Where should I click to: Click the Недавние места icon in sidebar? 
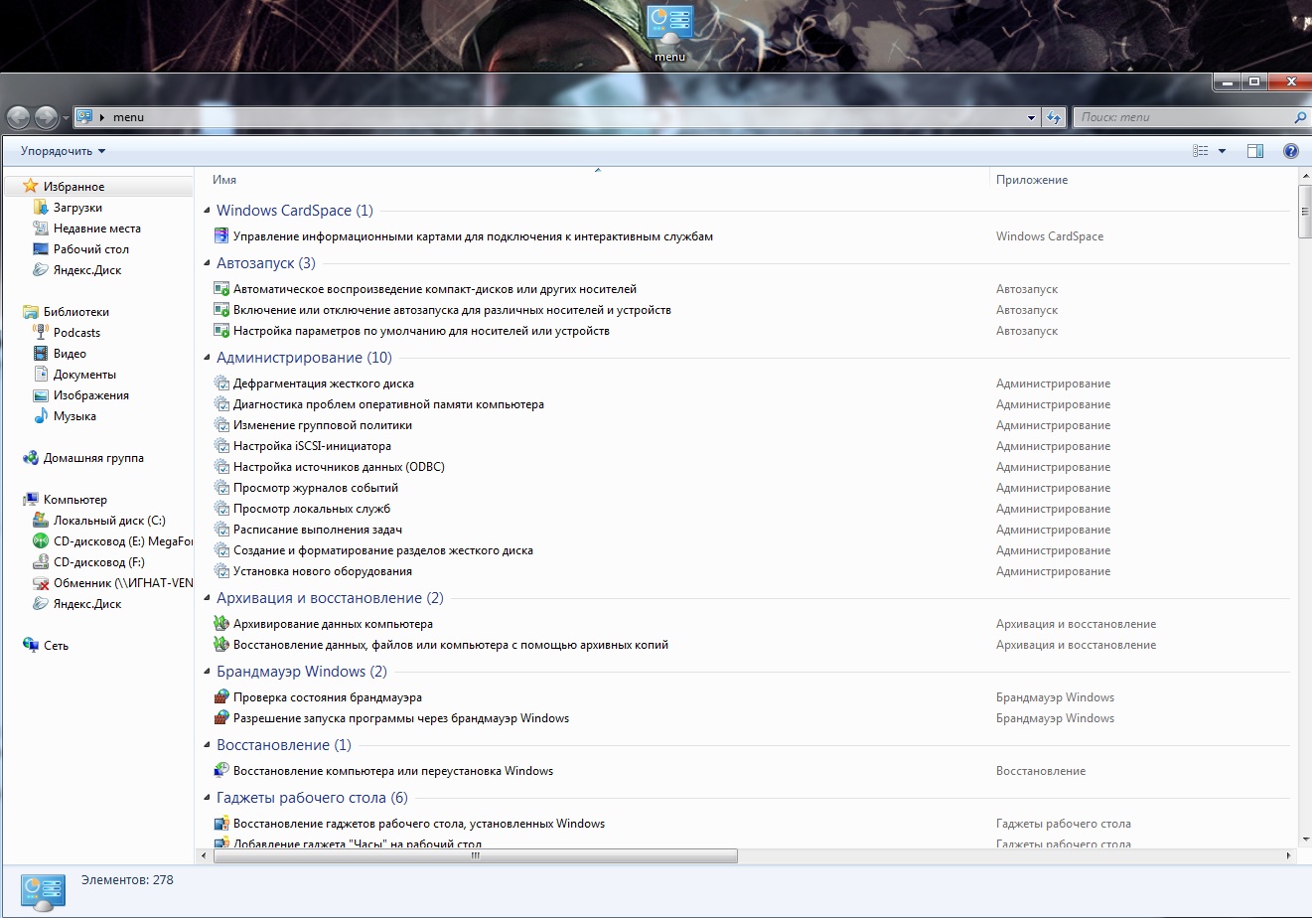[x=41, y=229]
